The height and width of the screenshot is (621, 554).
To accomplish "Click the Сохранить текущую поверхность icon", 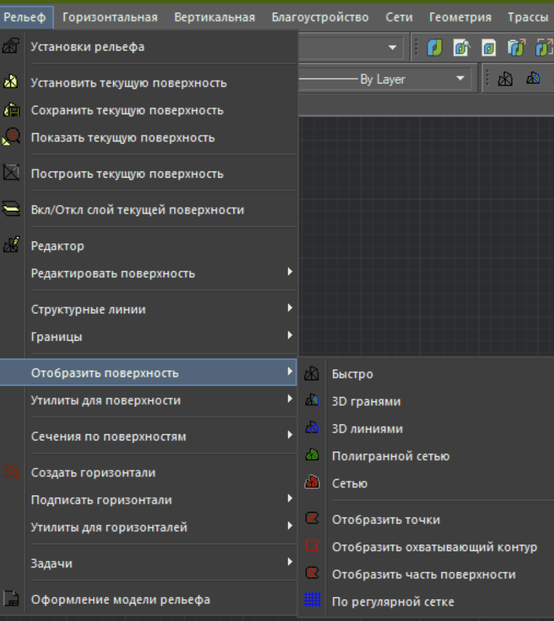I will click(11, 110).
